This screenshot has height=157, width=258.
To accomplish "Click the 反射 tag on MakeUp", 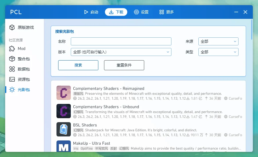I will point(113,148).
